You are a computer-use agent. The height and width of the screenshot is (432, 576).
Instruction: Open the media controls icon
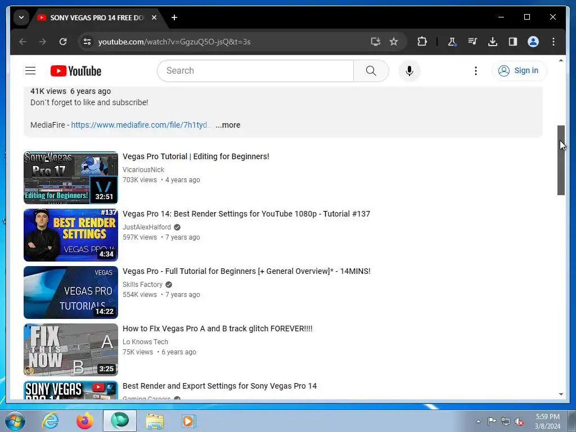[472, 42]
